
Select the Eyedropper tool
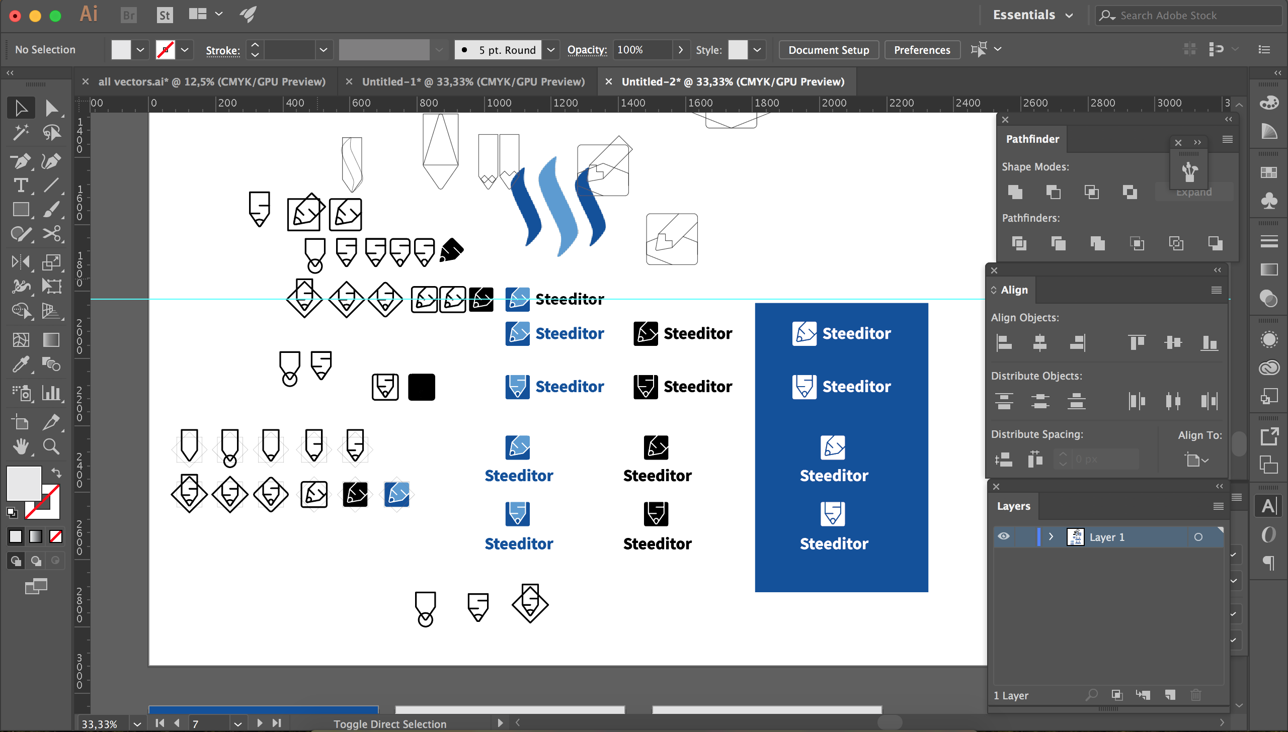point(21,364)
